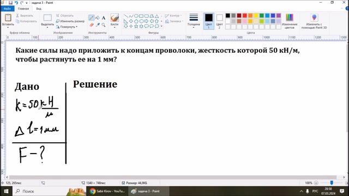
Task: Click the Выделить selection rectangle button
Action: pyautogui.click(x=47, y=18)
